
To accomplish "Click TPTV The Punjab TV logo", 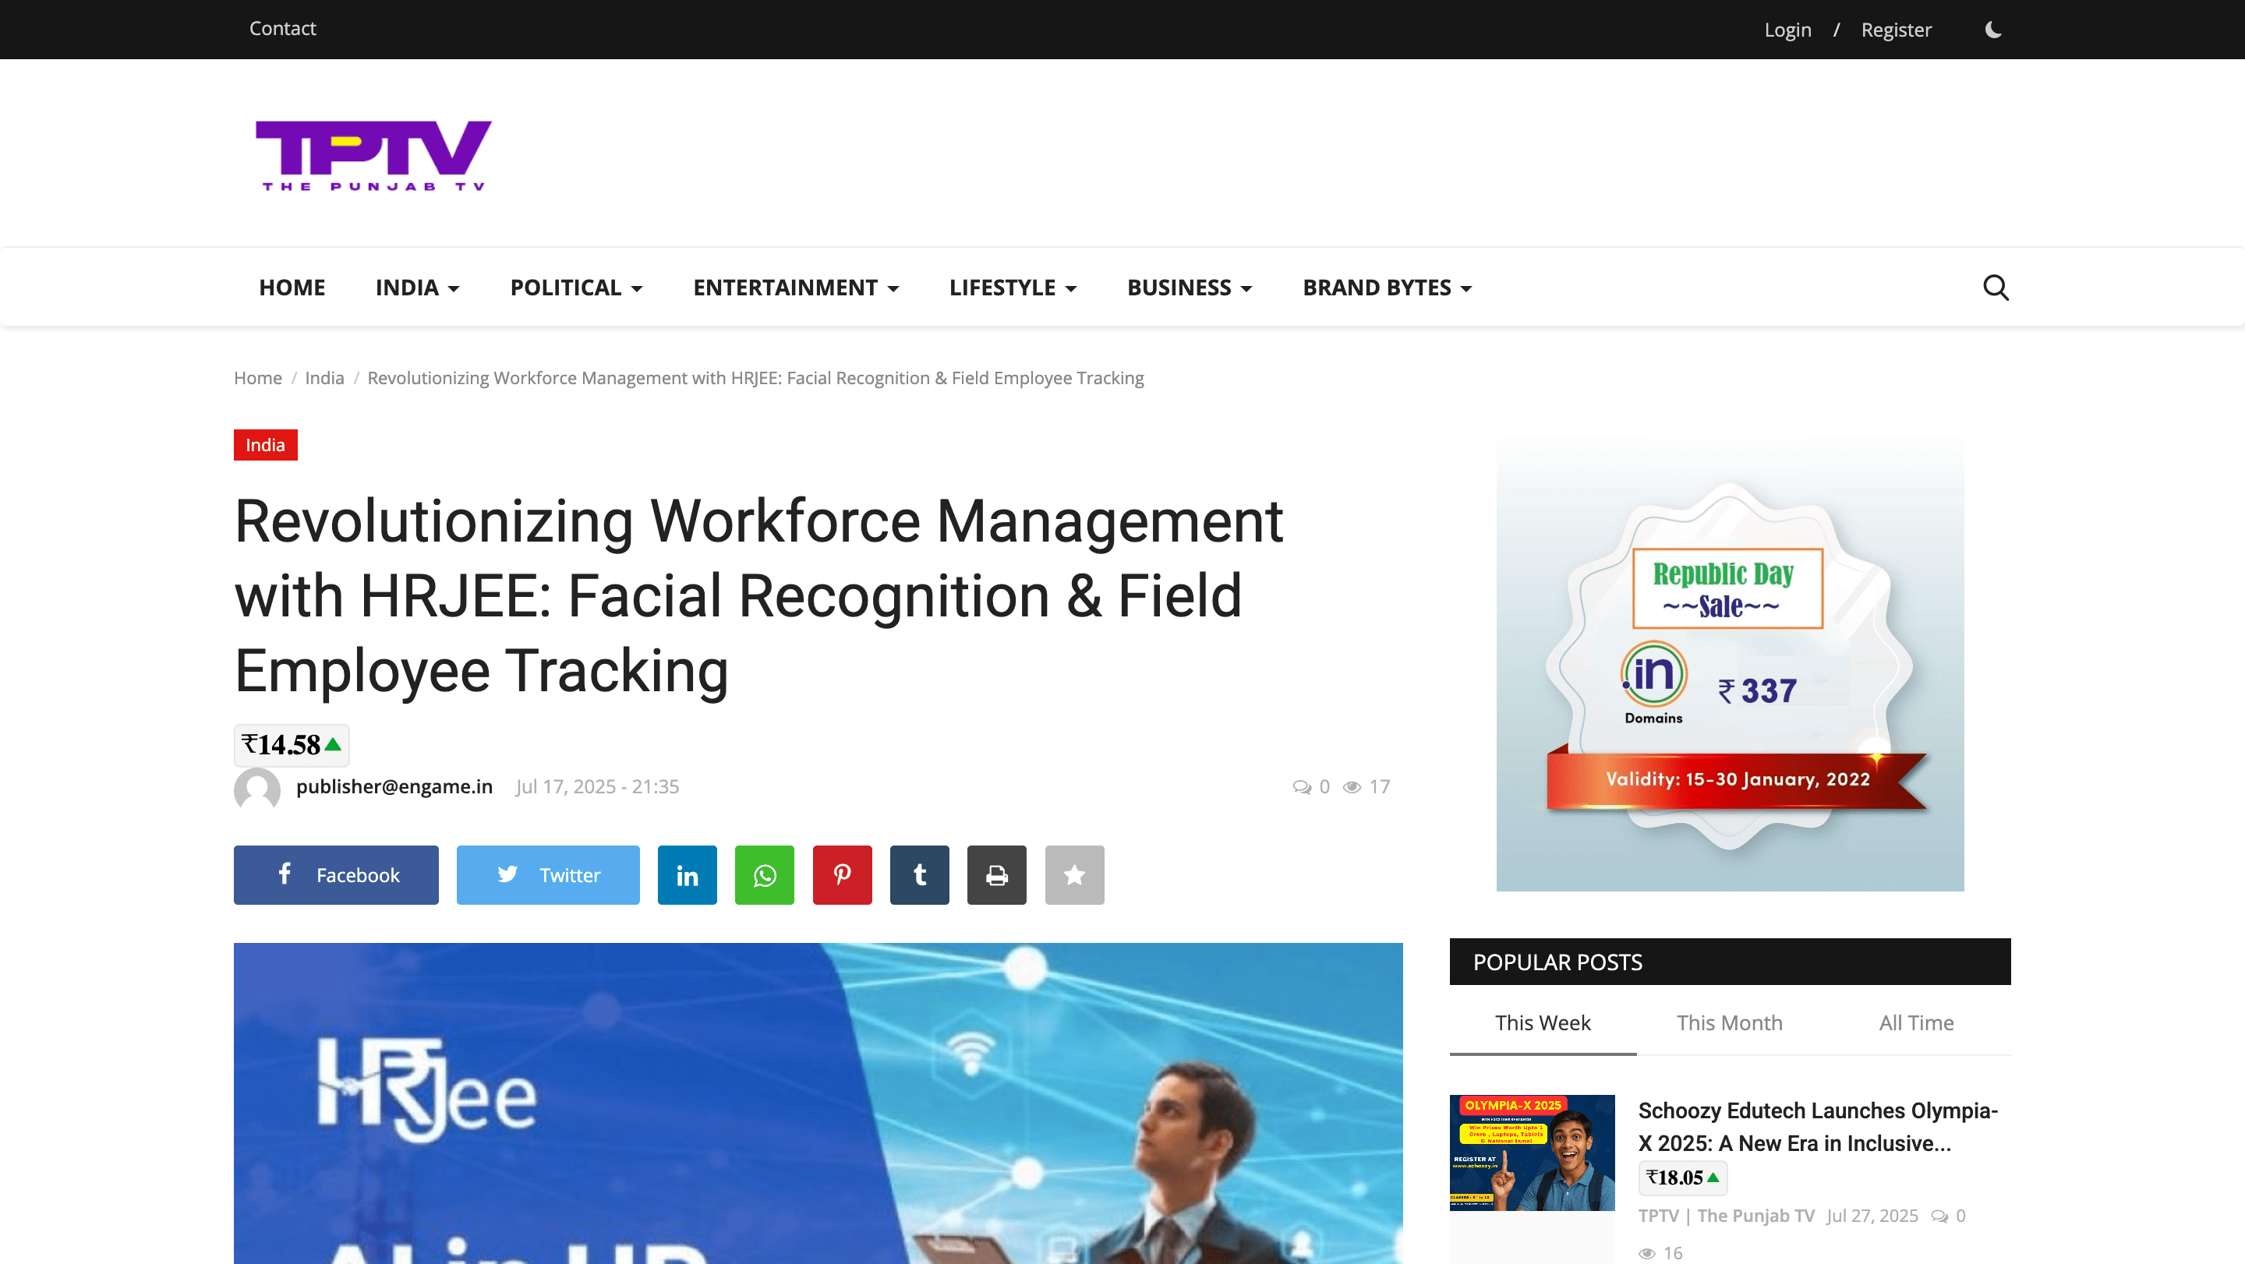I will pos(373,155).
